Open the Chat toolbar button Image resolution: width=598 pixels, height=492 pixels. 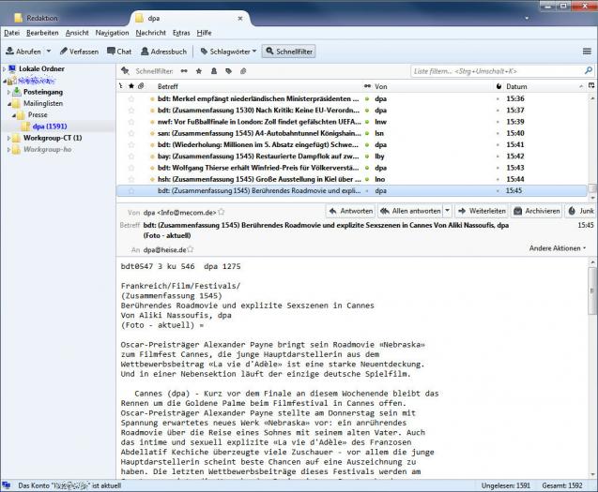click(119, 51)
